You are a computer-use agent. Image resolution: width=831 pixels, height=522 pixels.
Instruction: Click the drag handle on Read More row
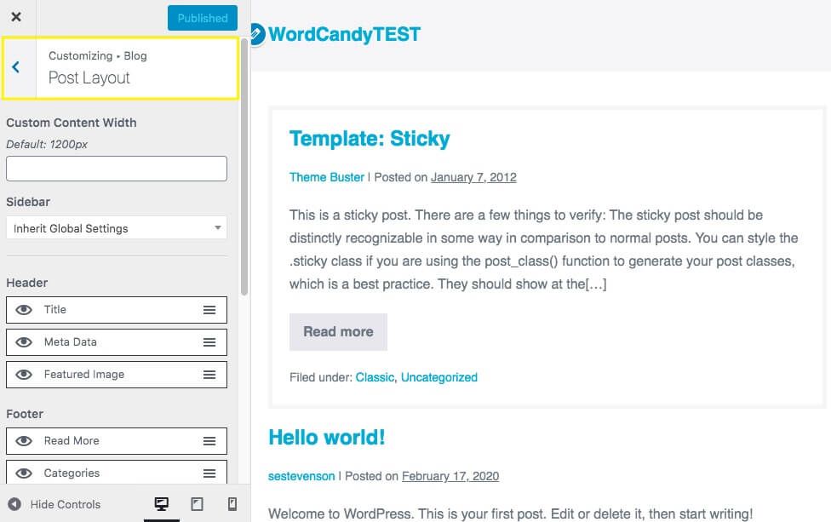(209, 441)
